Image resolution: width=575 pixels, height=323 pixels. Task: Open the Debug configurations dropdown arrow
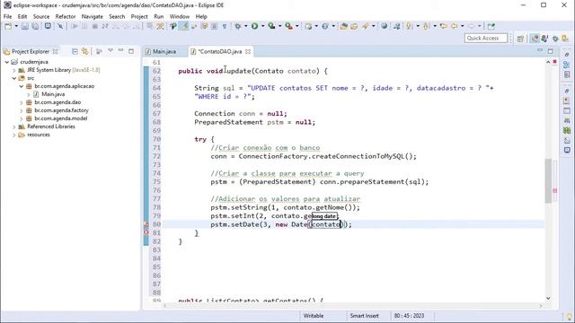(x=245, y=26)
